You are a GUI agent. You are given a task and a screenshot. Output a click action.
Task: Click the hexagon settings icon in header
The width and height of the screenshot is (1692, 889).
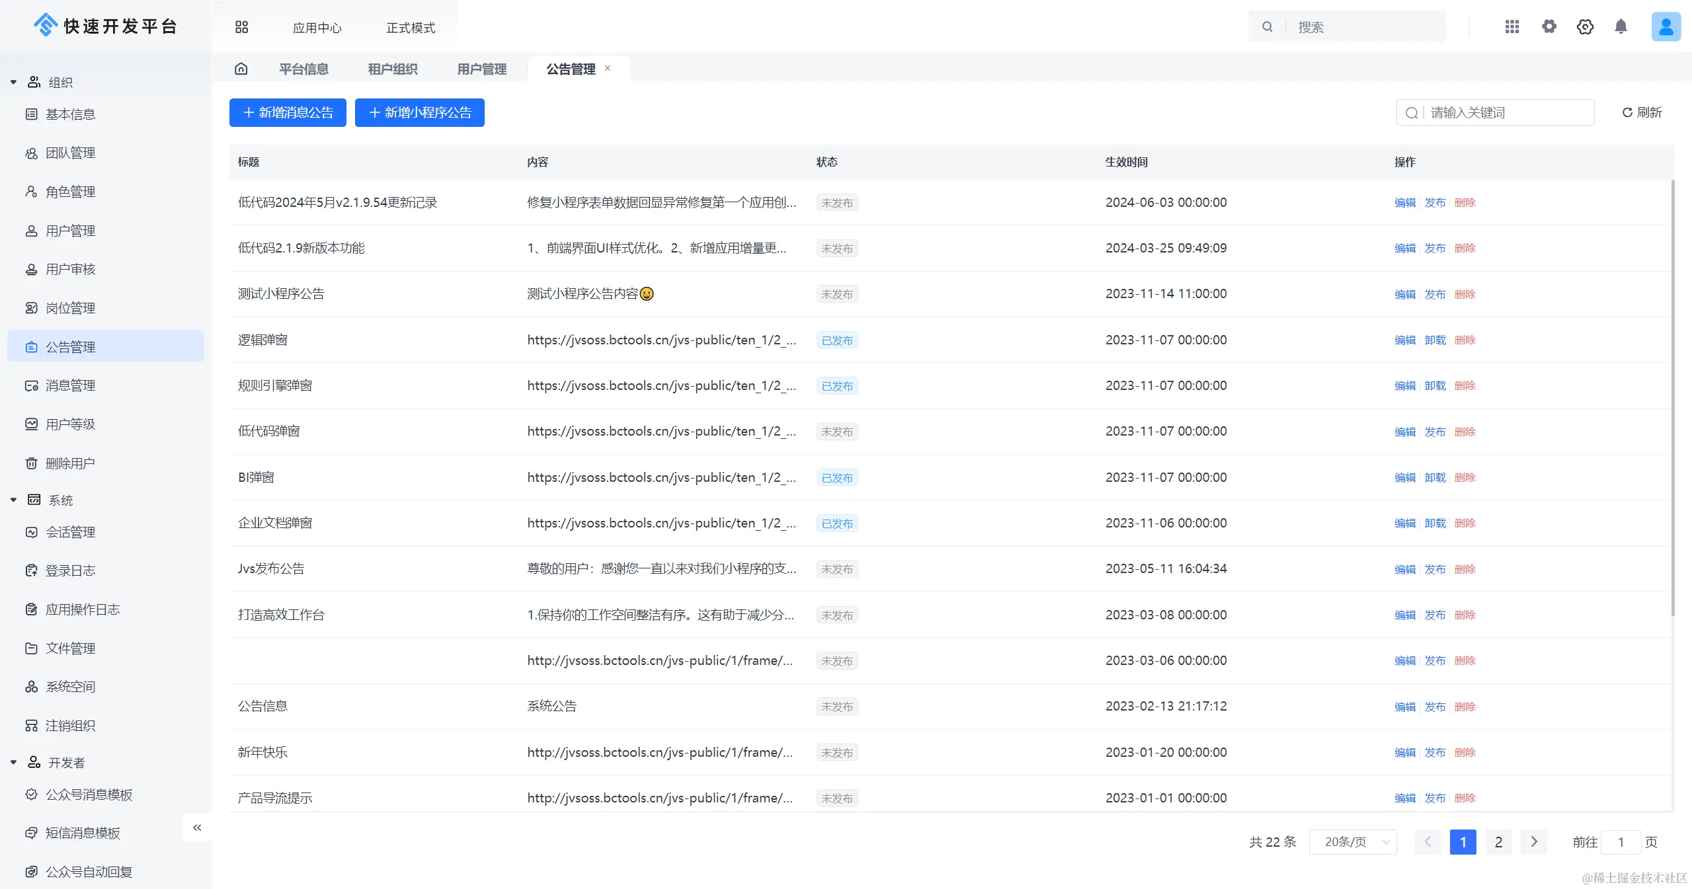pyautogui.click(x=1585, y=26)
